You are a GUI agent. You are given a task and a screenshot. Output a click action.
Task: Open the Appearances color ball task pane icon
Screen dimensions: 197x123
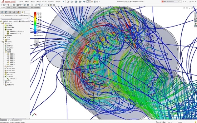tap(195, 24)
